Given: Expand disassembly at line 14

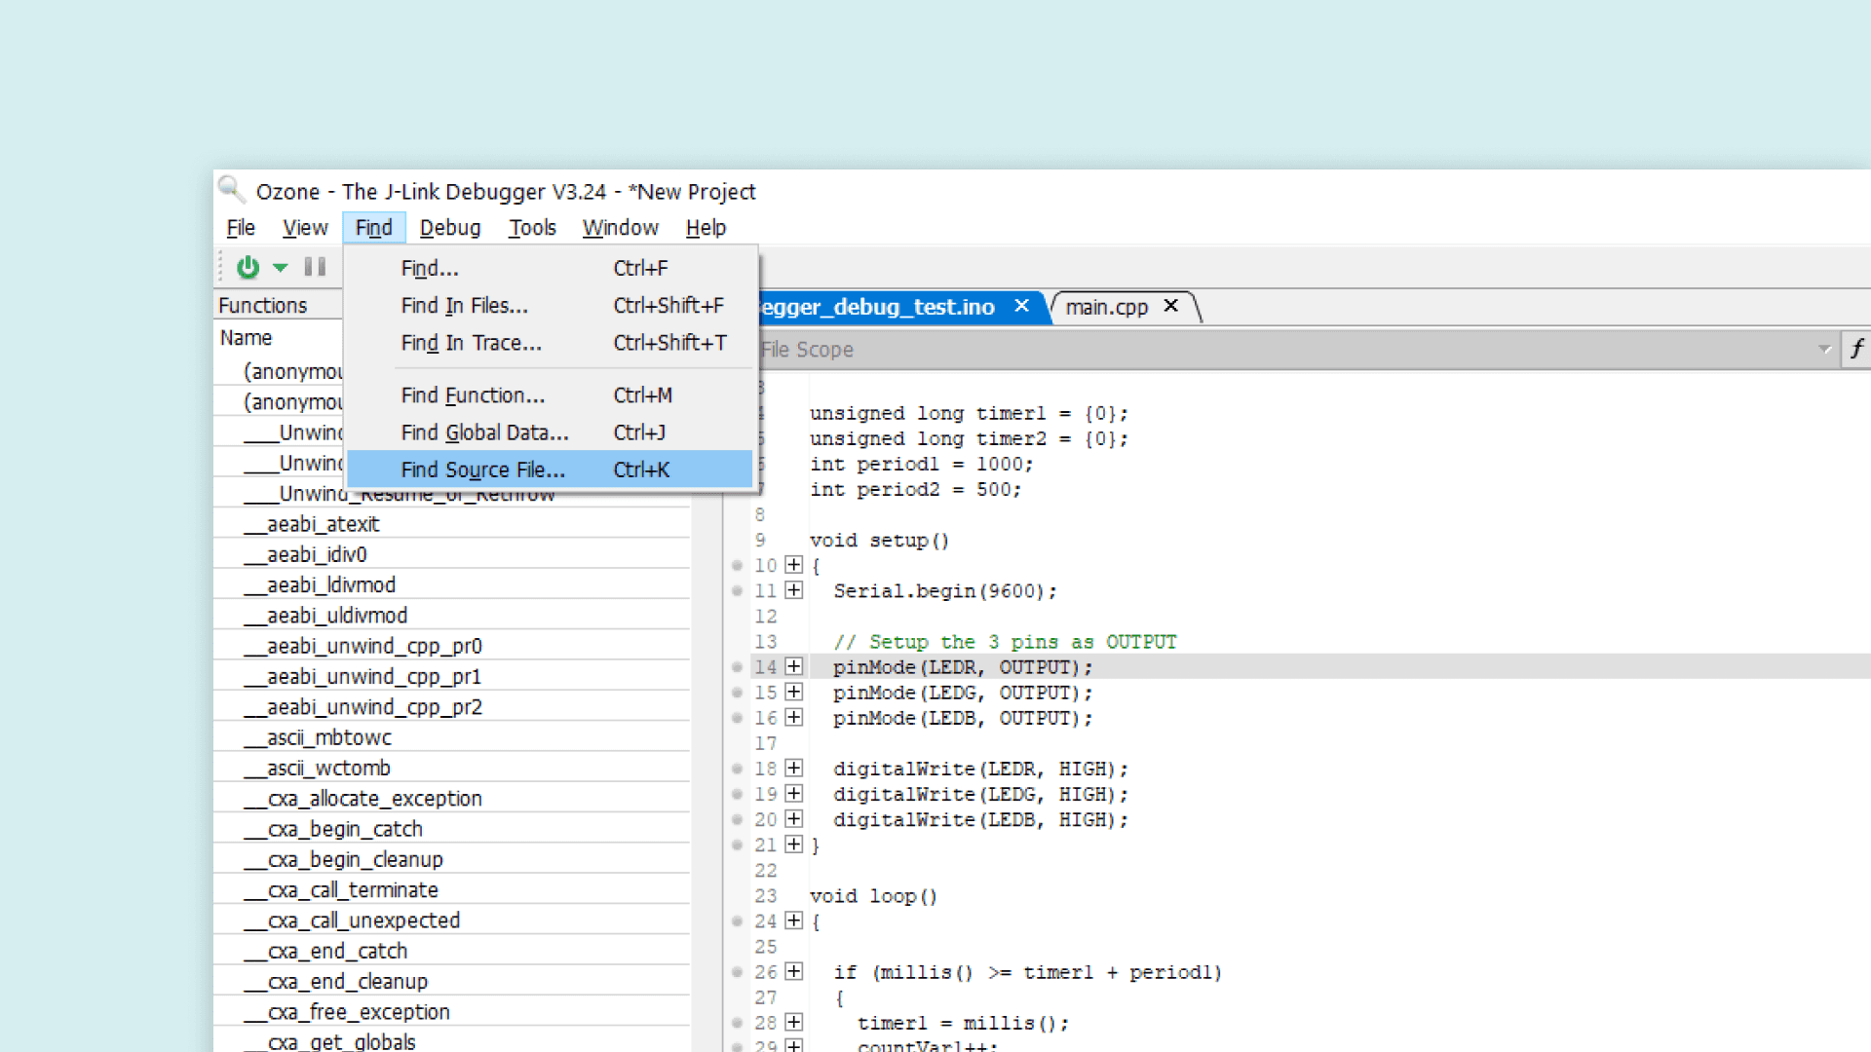Looking at the screenshot, I should [794, 667].
